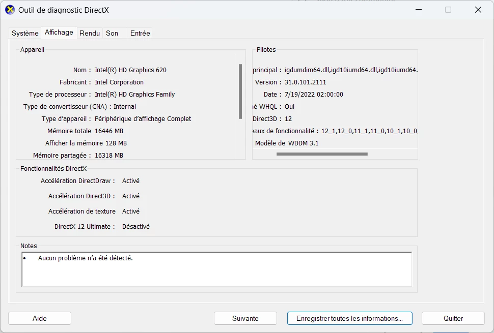The image size is (494, 333).
Task: Click the Type de processeur label
Action: coord(60,95)
